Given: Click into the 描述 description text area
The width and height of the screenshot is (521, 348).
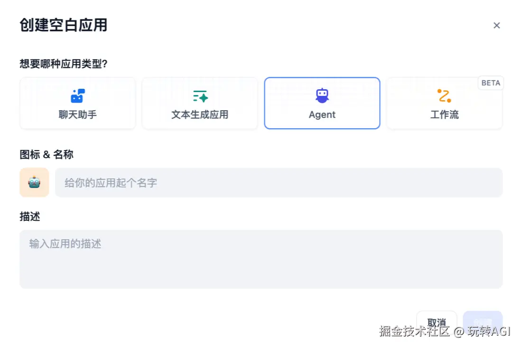Looking at the screenshot, I should coord(260,259).
